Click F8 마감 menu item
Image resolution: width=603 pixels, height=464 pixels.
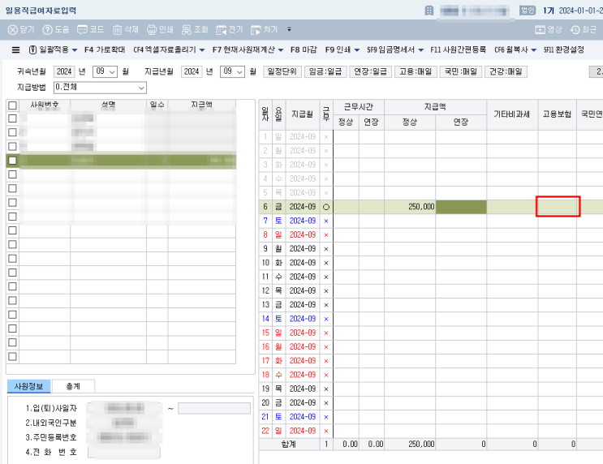pos(304,49)
